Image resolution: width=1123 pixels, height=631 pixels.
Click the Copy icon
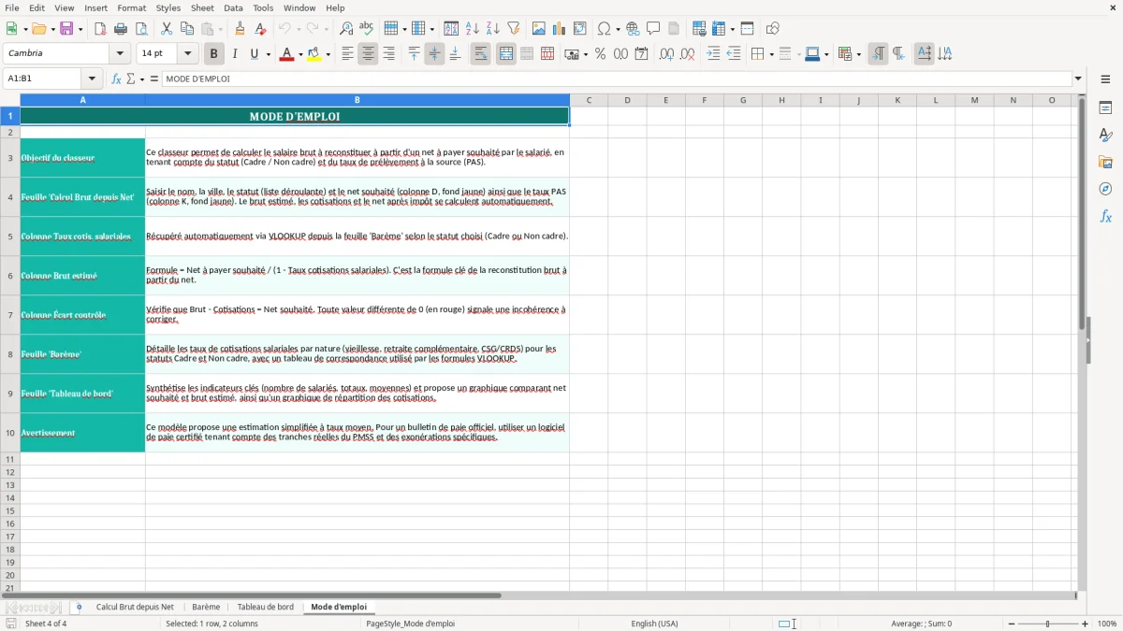pyautogui.click(x=187, y=29)
